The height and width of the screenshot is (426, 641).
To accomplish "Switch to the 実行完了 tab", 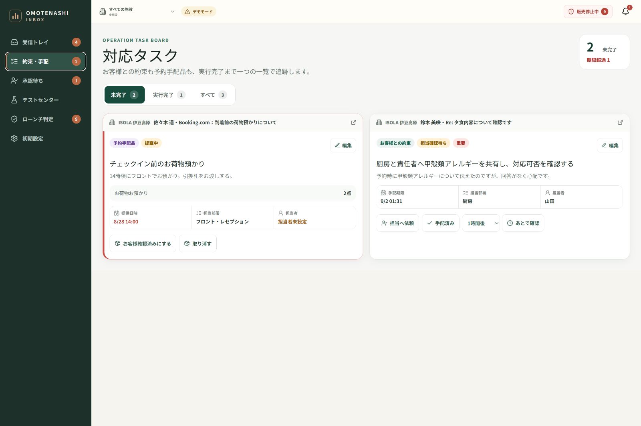I will [x=169, y=95].
